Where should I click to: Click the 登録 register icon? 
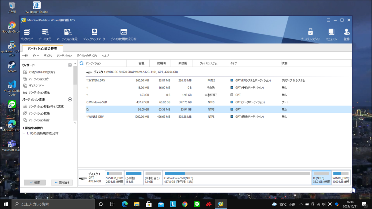point(347,35)
